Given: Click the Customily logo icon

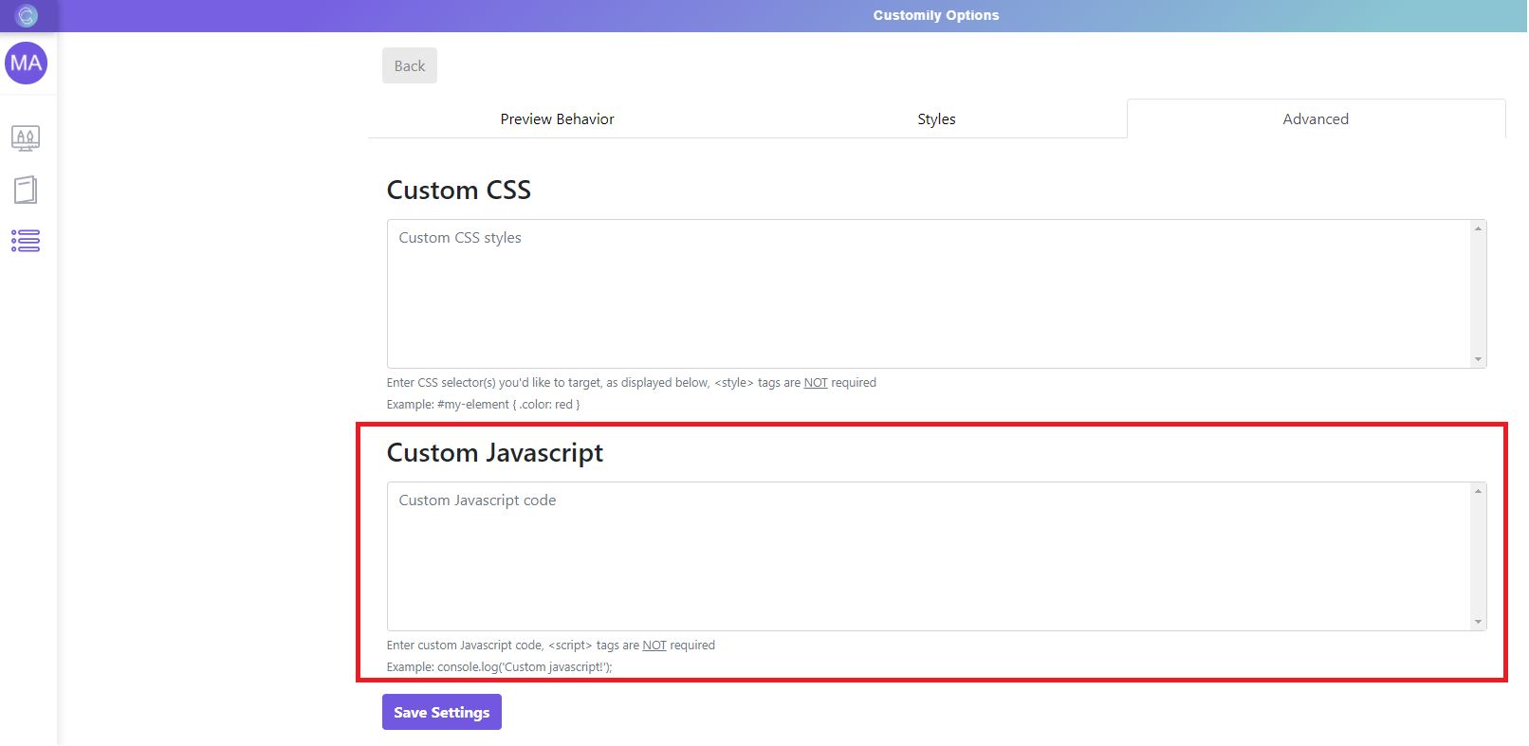Looking at the screenshot, I should pyautogui.click(x=27, y=15).
